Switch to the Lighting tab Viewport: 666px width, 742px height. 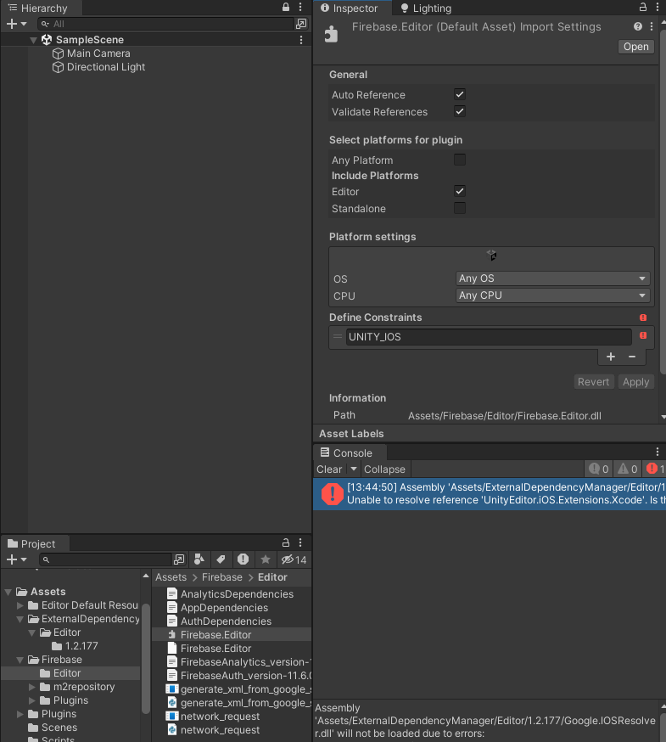pos(426,8)
